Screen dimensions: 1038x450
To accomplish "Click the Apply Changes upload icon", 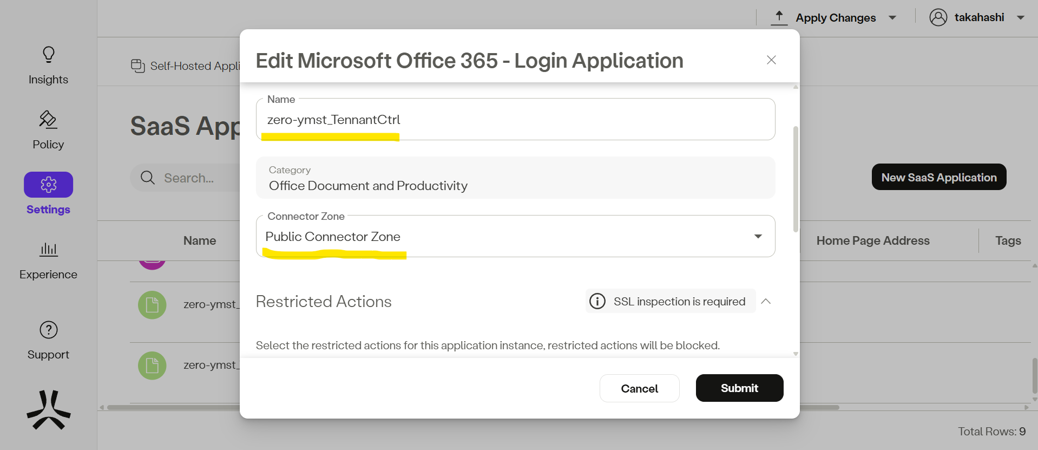I will pyautogui.click(x=779, y=17).
